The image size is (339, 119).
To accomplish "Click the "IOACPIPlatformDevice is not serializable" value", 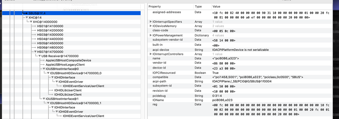I will [x=240, y=50].
